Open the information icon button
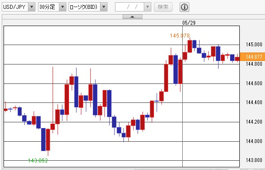Screen dimensions: 265x170 click(184, 7)
